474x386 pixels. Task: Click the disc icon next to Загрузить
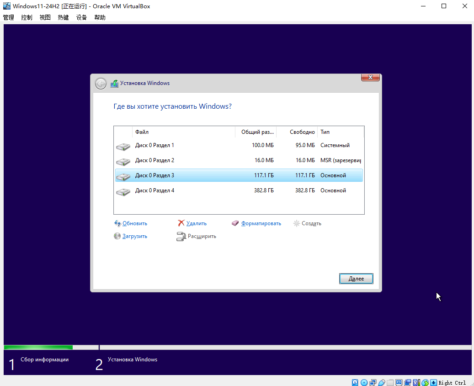(117, 236)
